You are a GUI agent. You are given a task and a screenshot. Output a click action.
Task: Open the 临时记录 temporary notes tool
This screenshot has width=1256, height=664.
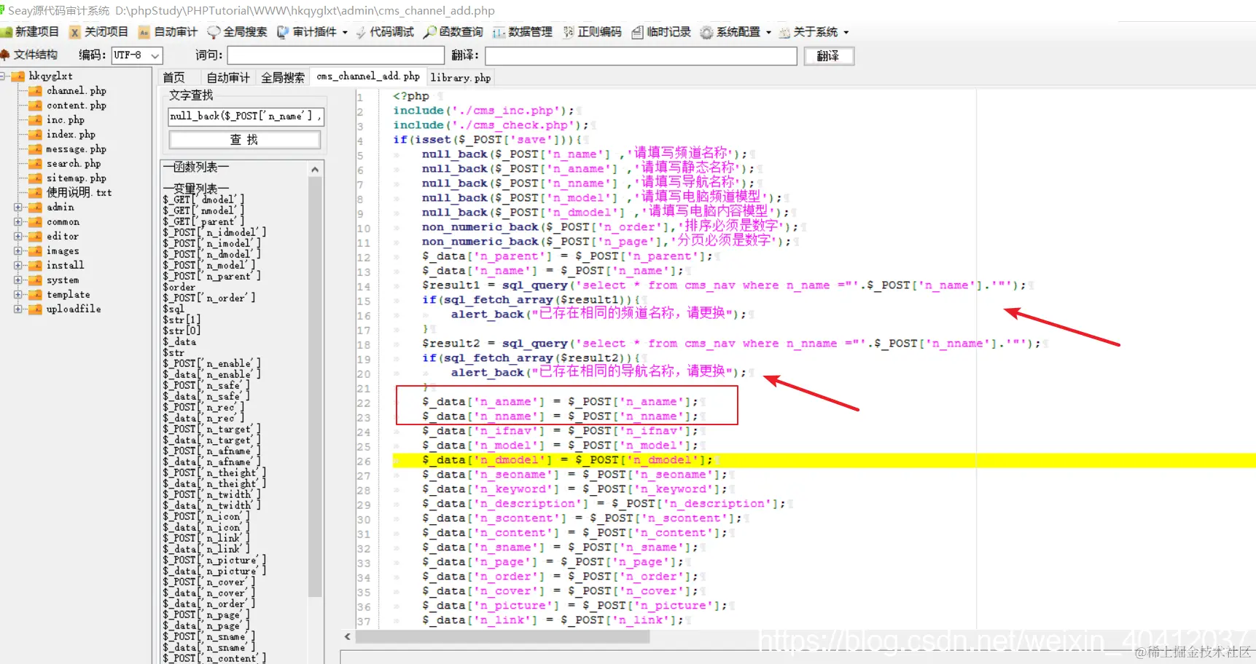[637, 32]
